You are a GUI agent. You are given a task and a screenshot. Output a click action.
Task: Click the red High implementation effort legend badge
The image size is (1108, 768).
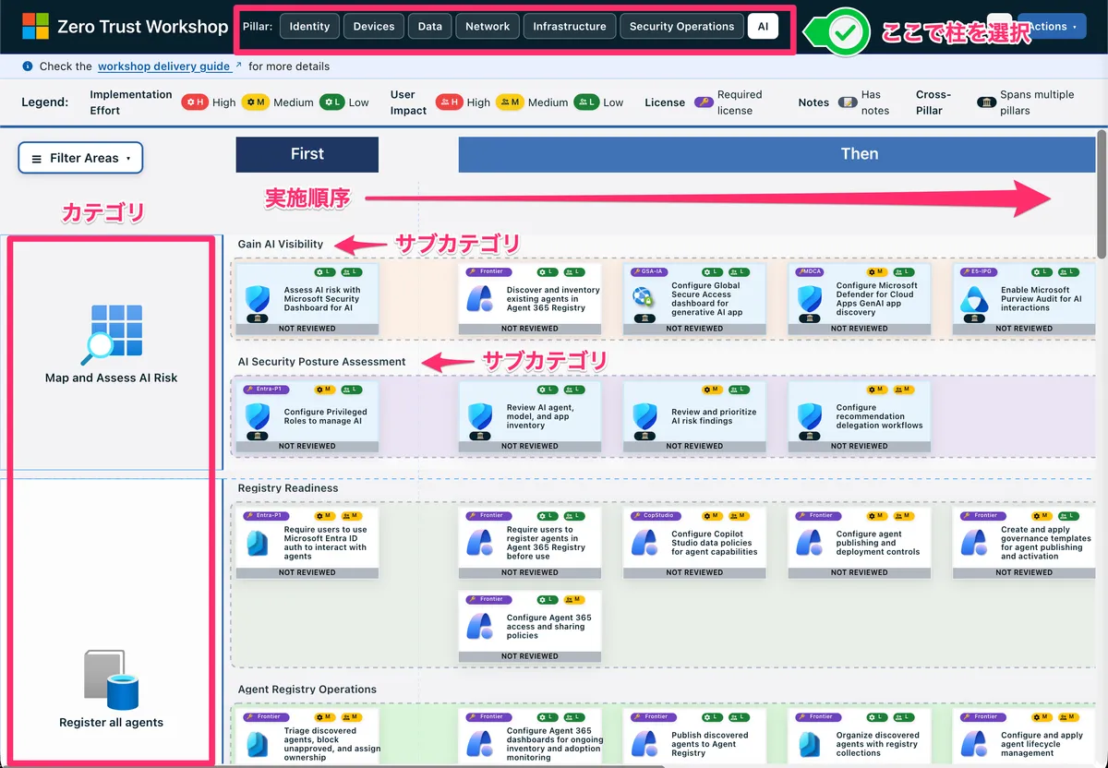click(195, 102)
